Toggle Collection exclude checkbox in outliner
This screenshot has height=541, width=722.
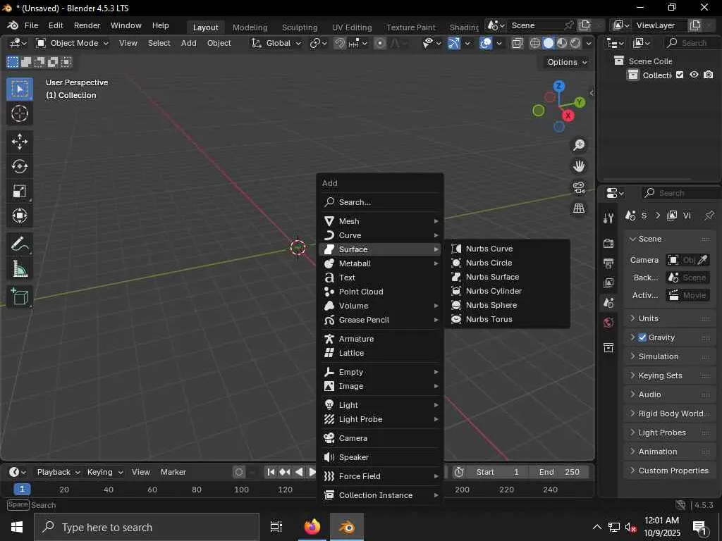pos(680,75)
